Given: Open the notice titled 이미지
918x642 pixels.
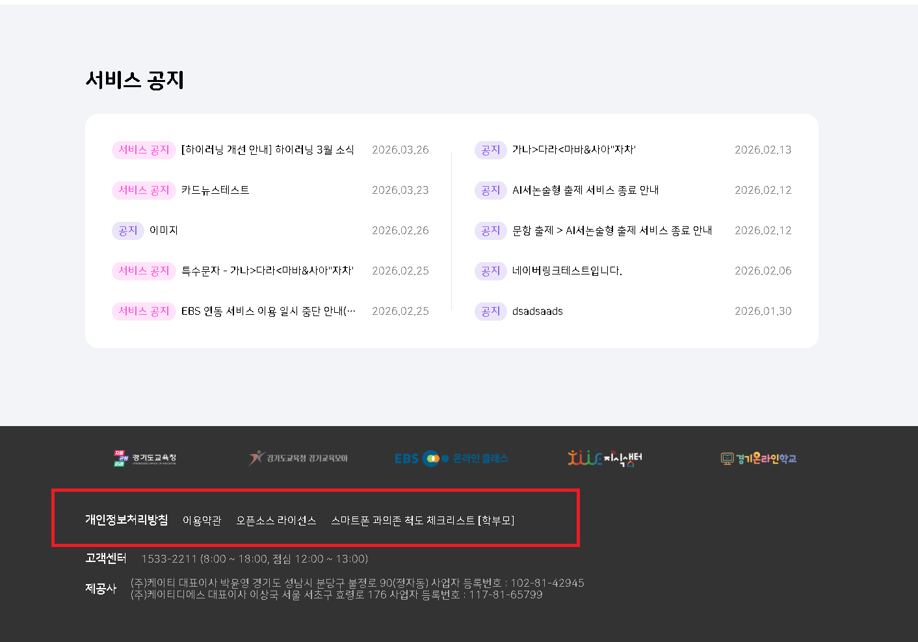Looking at the screenshot, I should [x=163, y=230].
